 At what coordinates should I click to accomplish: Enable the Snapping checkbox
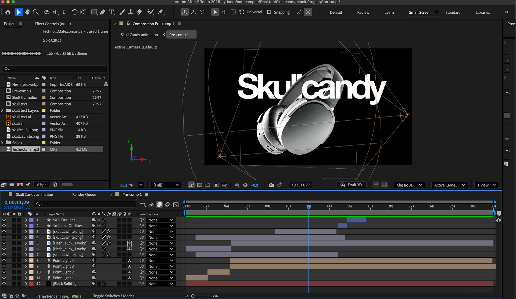(x=269, y=12)
